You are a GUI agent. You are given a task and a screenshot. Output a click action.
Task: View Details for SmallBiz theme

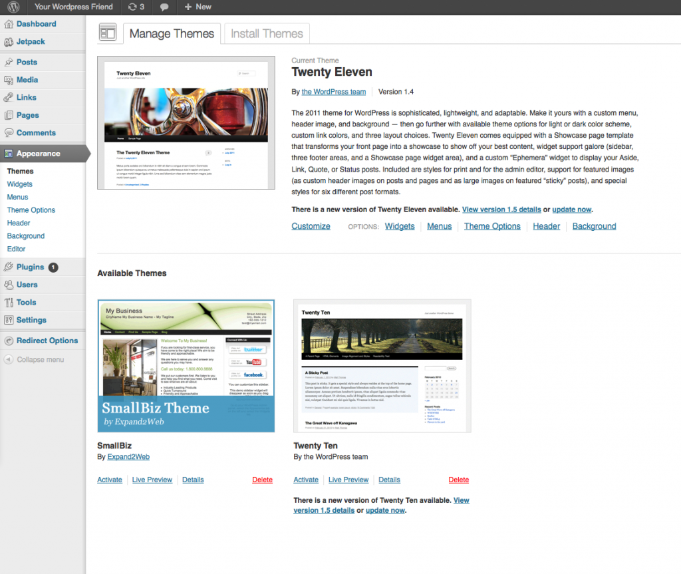point(193,480)
